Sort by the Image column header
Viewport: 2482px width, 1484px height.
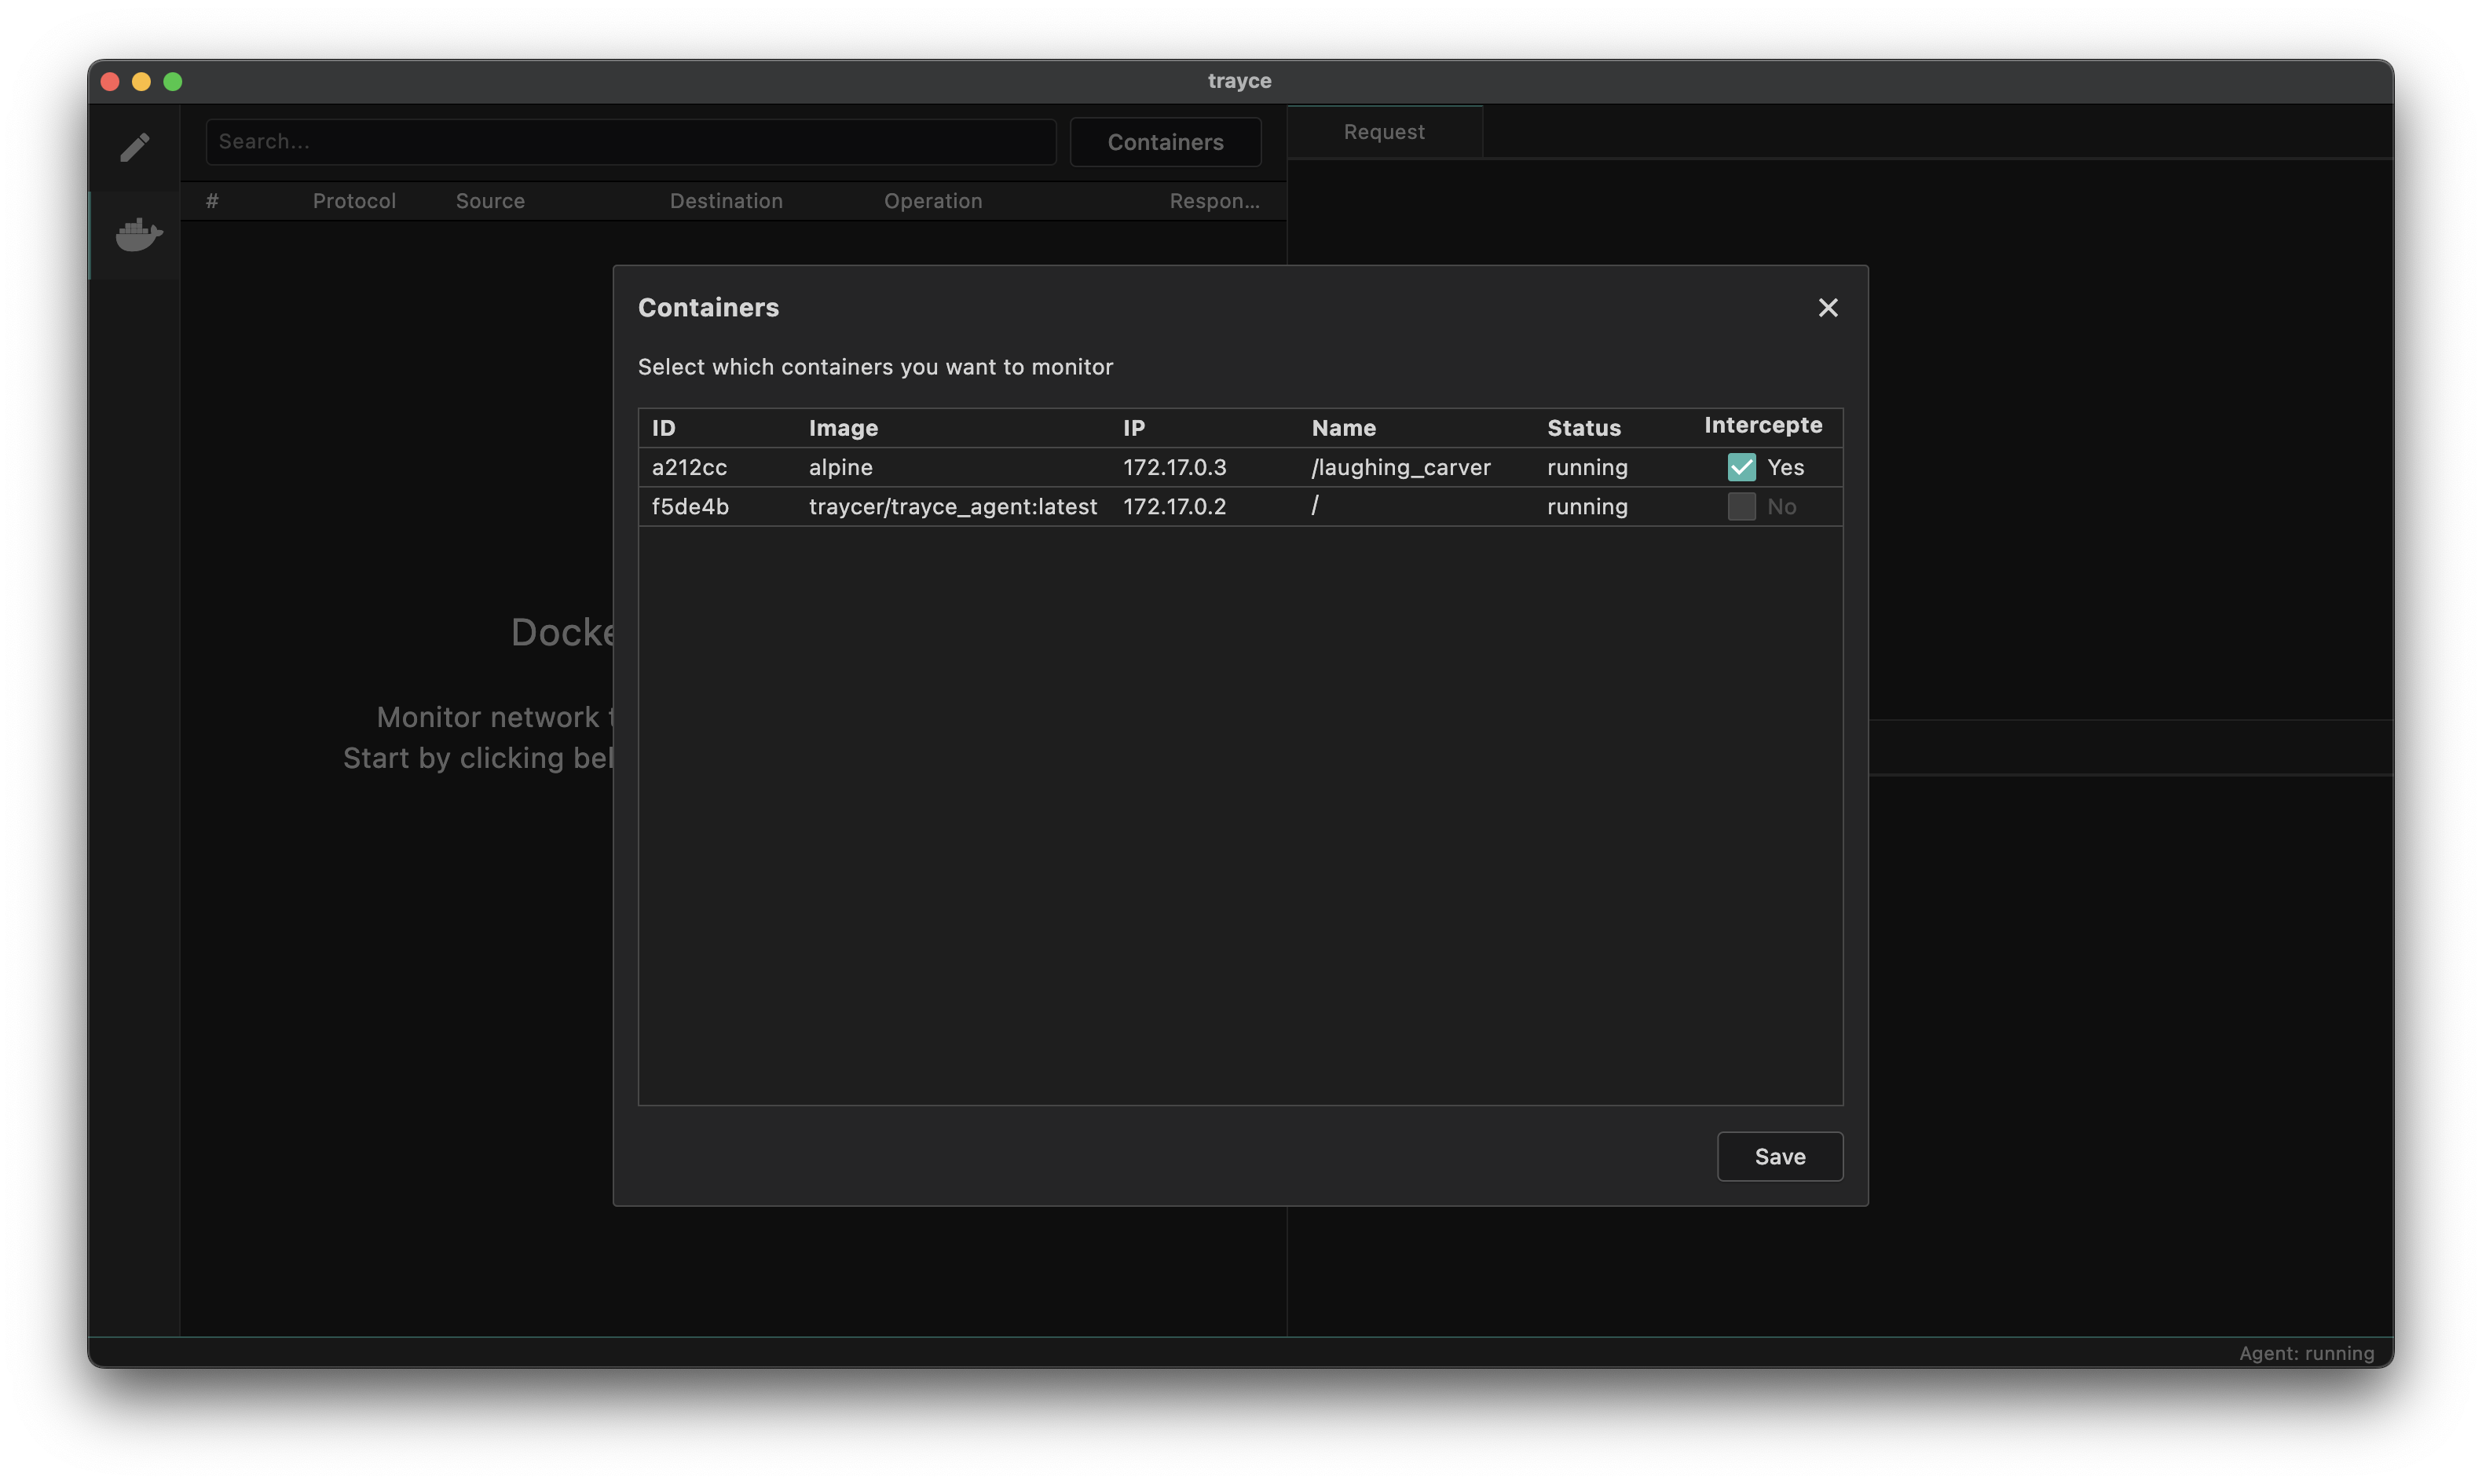(843, 428)
